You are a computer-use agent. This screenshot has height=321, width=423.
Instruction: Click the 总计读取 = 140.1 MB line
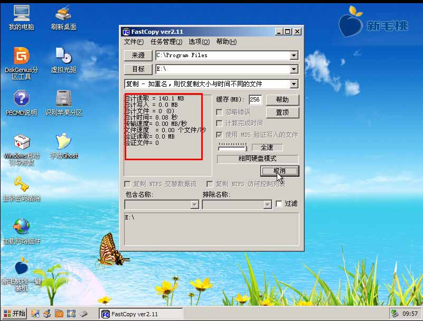(155, 98)
